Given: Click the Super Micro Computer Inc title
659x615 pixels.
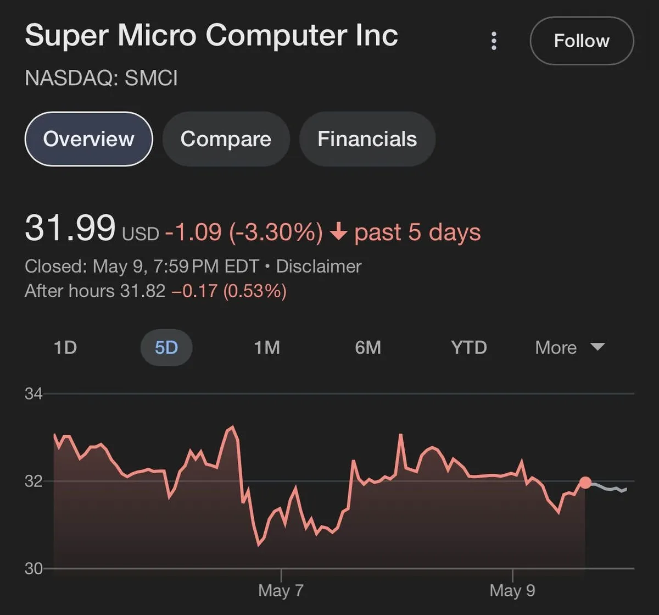Looking at the screenshot, I should click(211, 35).
